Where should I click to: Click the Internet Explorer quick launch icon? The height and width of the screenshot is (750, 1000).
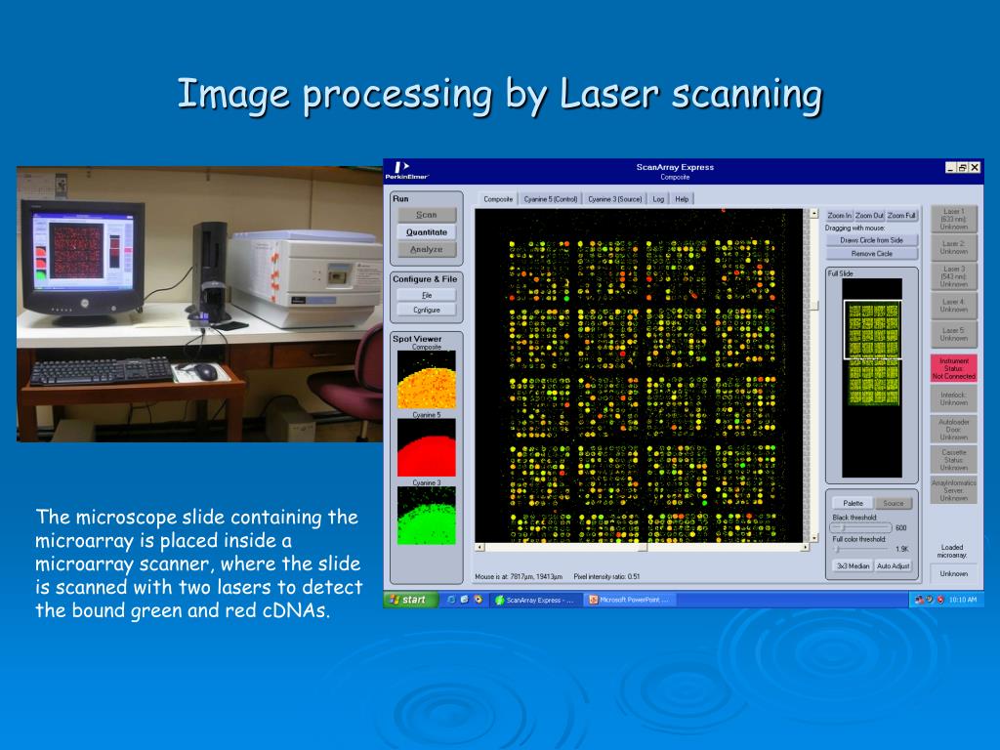[464, 600]
